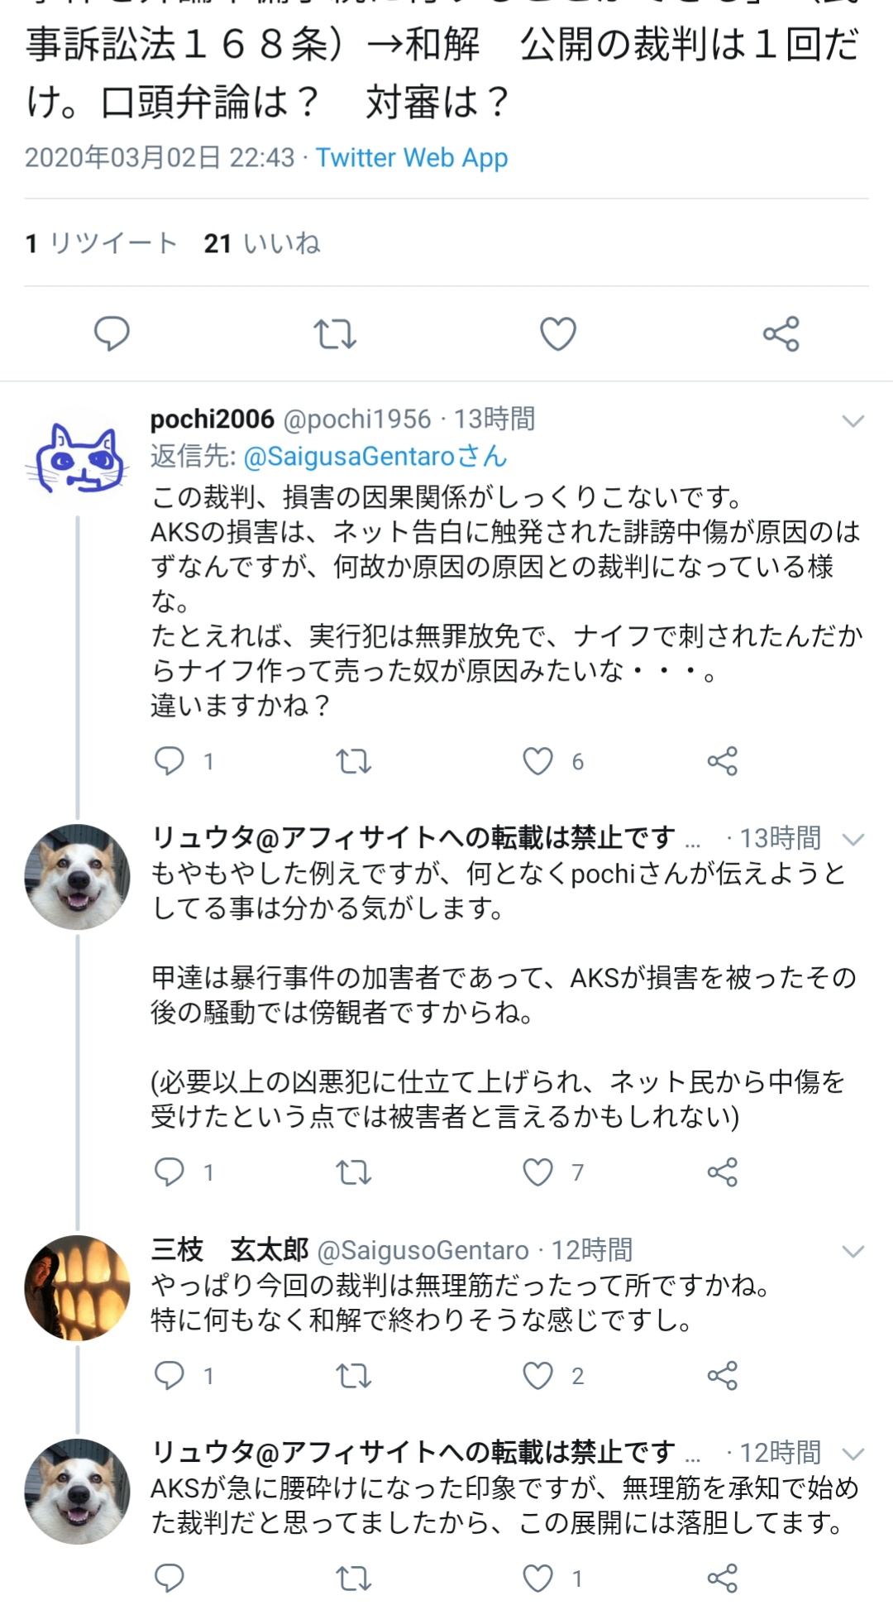Retweet the reply with 7 likes
Viewport: 893px width, 1605px height.
pyautogui.click(x=354, y=1171)
